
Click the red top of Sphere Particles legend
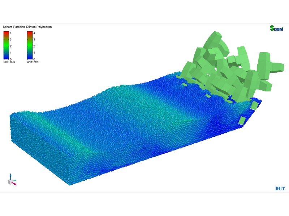[x=6, y=33]
